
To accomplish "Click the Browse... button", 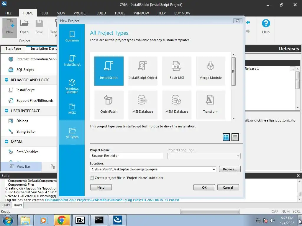I will coord(230,169).
